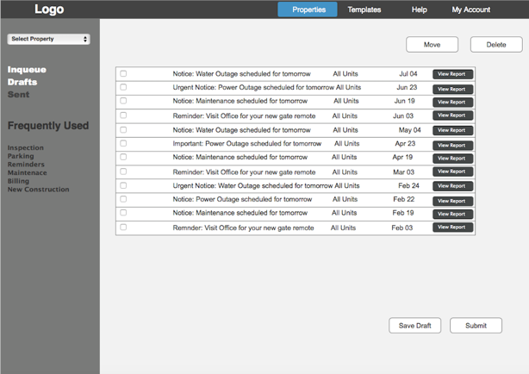View the report for the Jul 04 notice
529x374 pixels.
tap(452, 75)
